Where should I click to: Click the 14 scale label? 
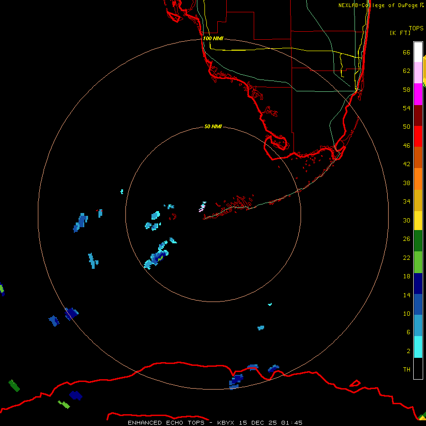click(x=407, y=295)
